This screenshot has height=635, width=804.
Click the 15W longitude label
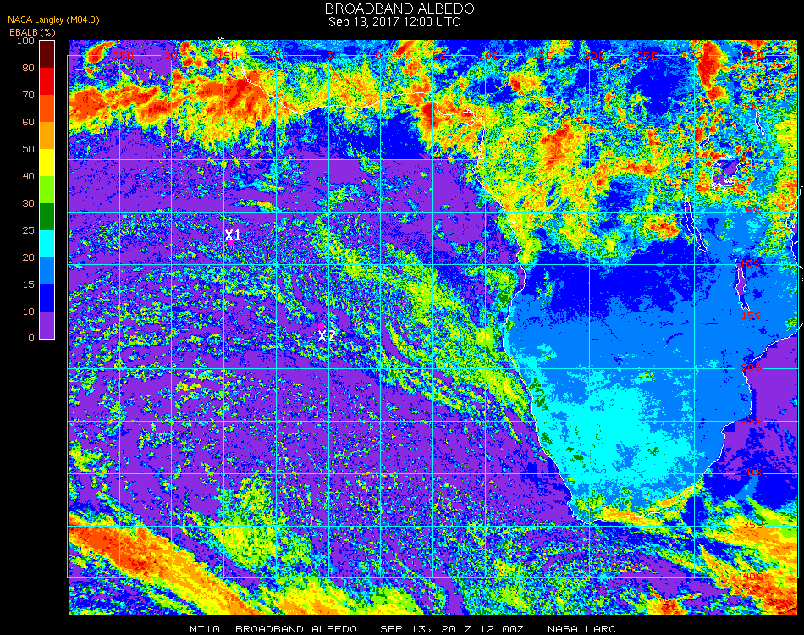point(228,56)
